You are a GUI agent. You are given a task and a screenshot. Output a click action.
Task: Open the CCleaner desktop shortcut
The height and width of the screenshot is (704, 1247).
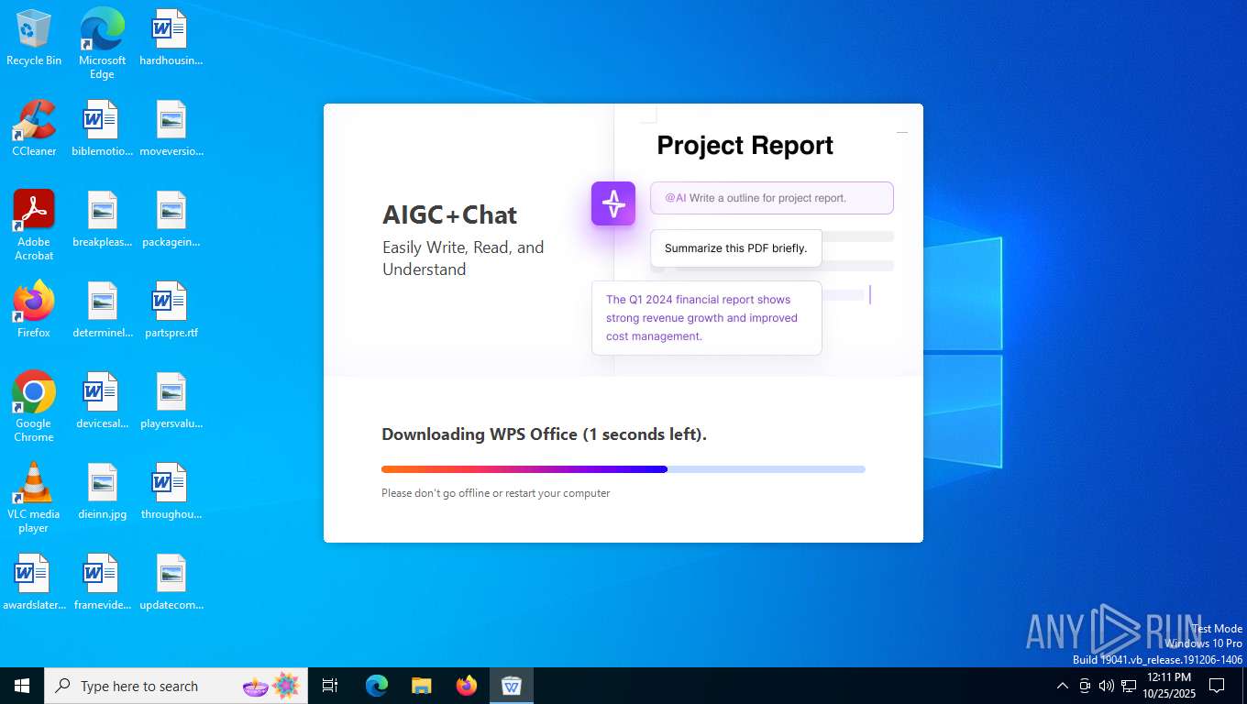(x=34, y=128)
